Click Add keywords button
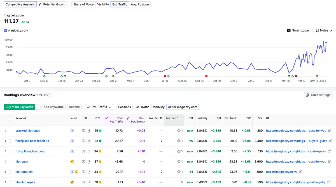This screenshot has height=187, width=336. click(51, 107)
